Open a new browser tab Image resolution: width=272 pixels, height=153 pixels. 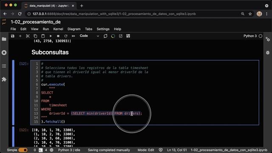point(82,6)
